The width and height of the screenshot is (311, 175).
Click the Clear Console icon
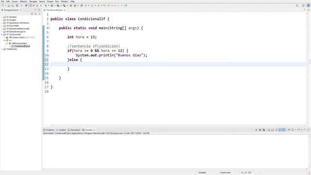point(269,130)
